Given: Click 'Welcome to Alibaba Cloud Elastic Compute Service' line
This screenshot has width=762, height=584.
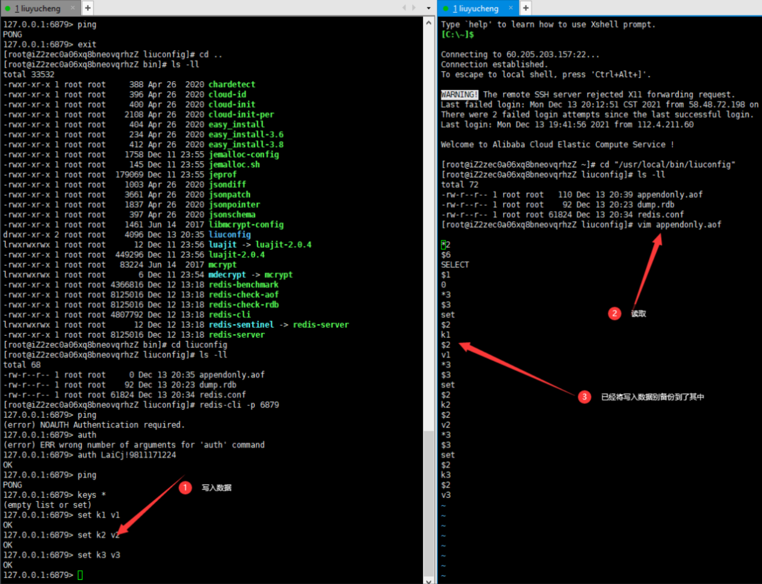Looking at the screenshot, I should [x=557, y=145].
